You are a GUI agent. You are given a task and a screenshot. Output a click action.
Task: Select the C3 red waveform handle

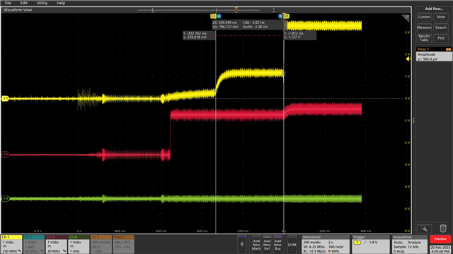(5, 155)
